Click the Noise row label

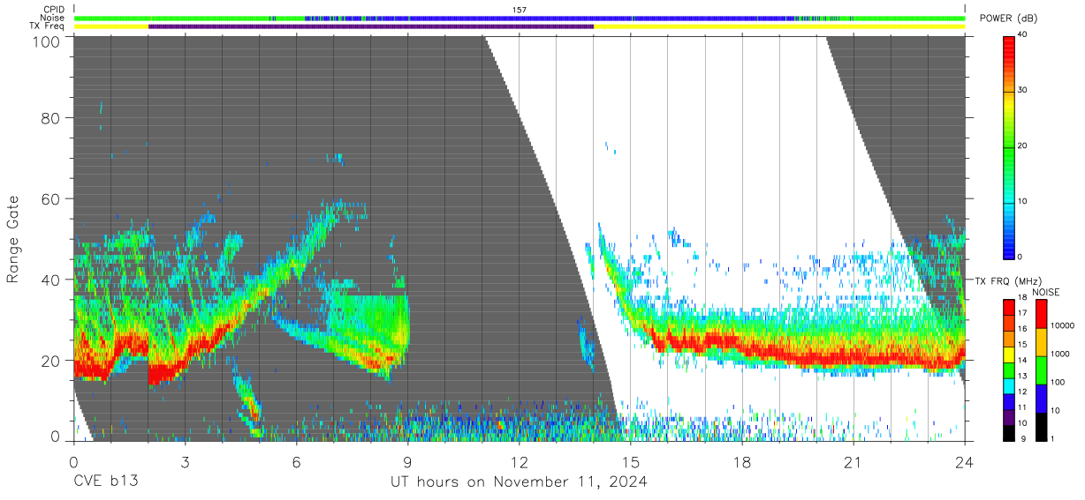53,18
